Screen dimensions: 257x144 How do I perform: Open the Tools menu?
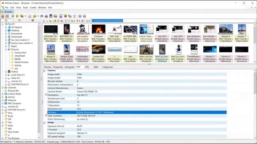25,8
